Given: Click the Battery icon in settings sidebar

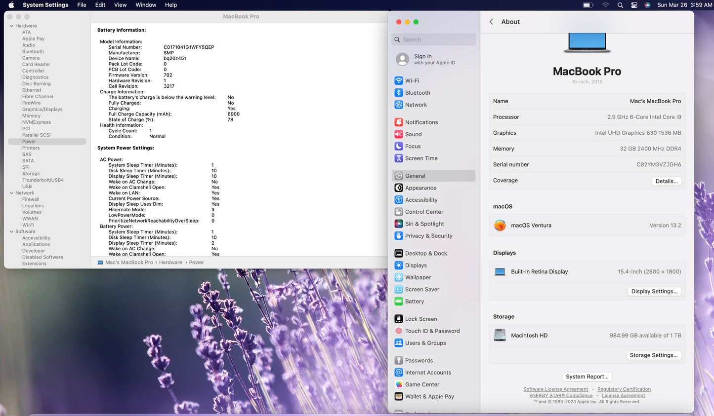Looking at the screenshot, I should coord(399,302).
